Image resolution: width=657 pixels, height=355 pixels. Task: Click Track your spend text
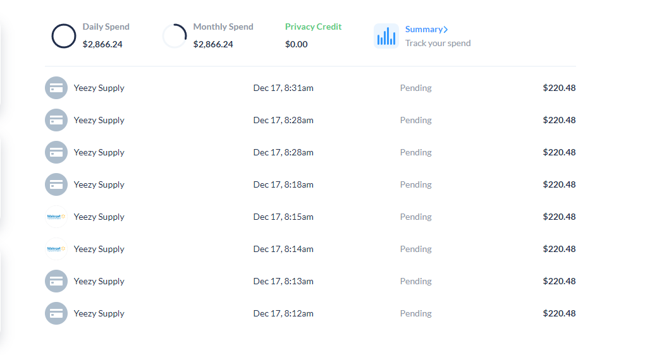(x=438, y=43)
